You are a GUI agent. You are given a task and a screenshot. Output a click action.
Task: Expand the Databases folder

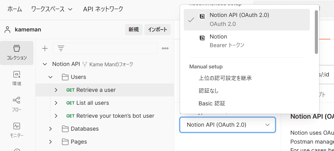click(x=50, y=129)
